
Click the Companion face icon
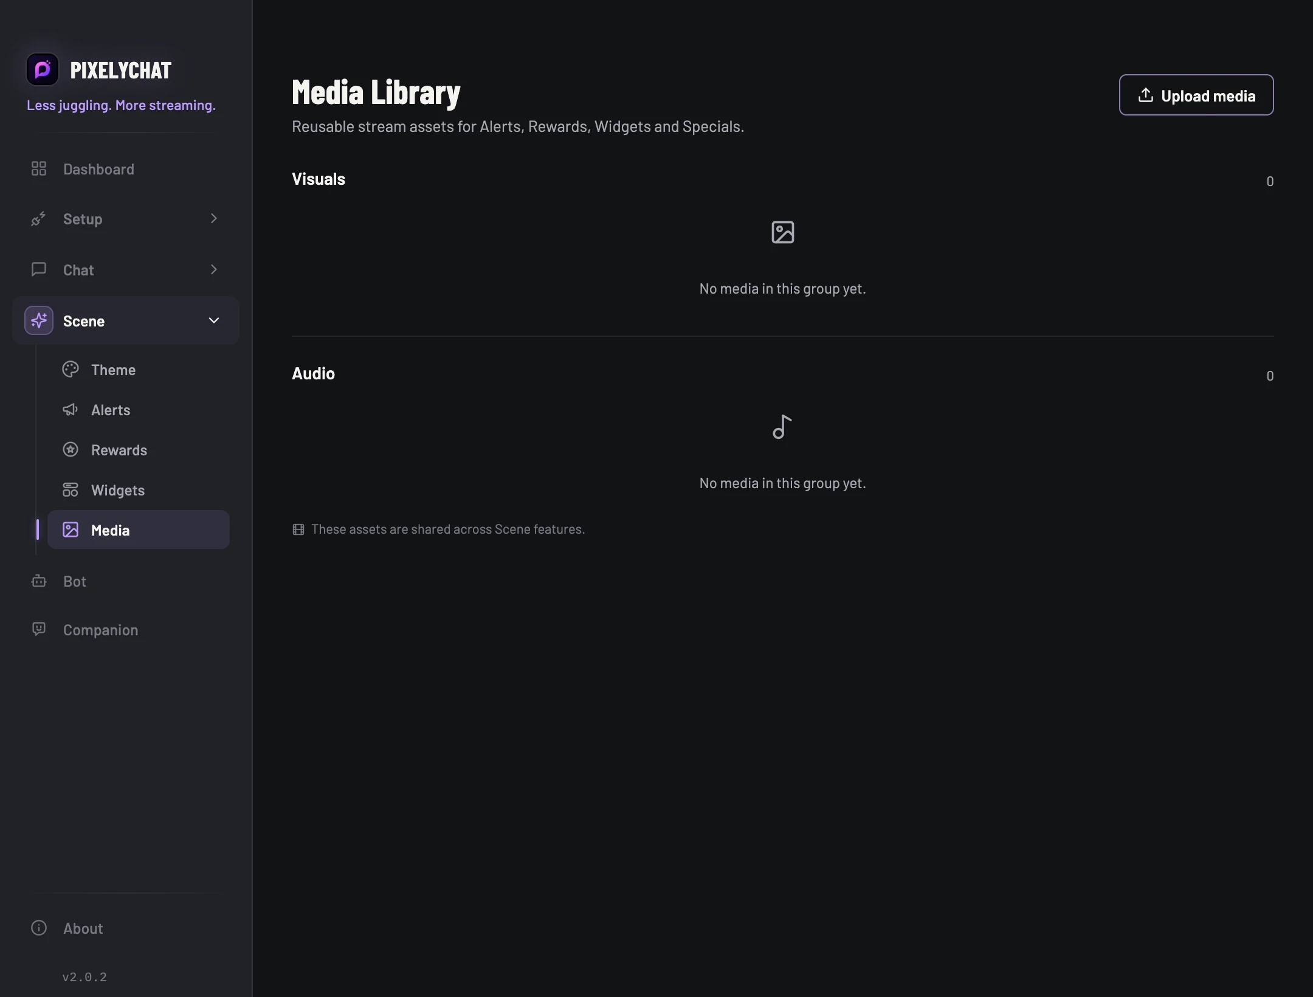click(39, 629)
